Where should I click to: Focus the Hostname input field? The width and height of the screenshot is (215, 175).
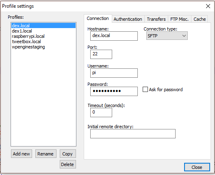pyautogui.click(x=114, y=36)
